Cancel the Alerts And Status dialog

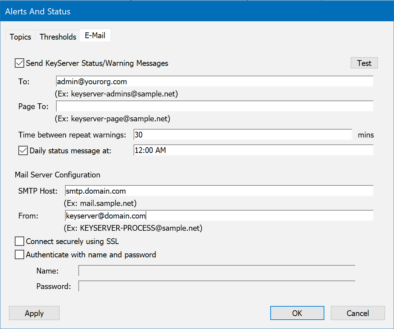(358, 313)
